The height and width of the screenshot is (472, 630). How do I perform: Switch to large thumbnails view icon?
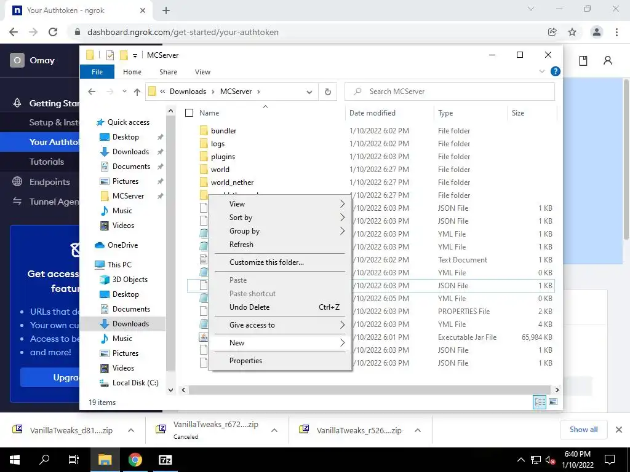553,402
